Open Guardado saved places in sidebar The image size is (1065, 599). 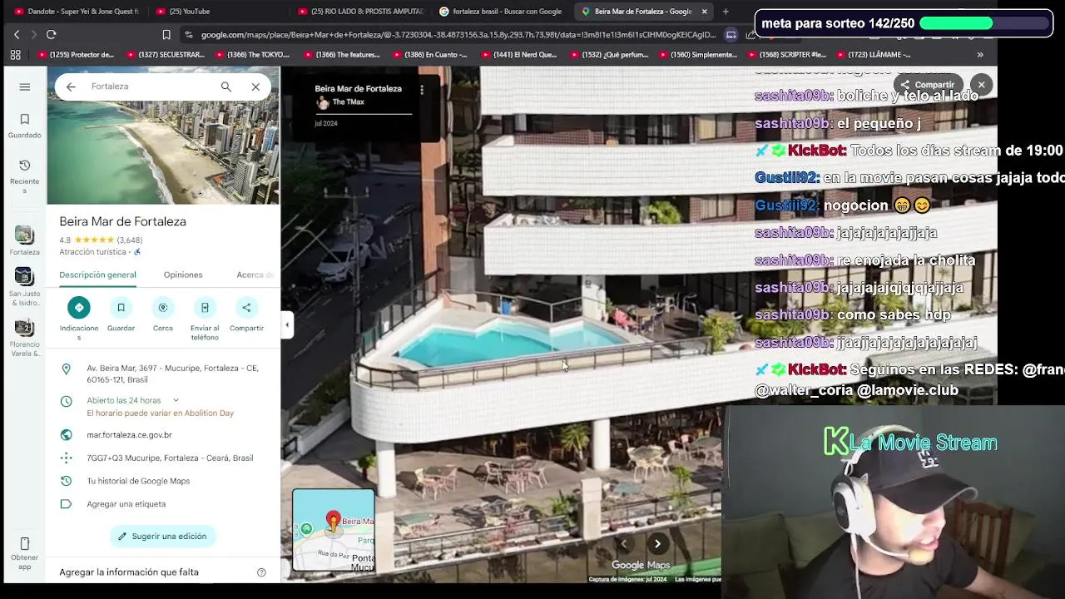(25, 126)
